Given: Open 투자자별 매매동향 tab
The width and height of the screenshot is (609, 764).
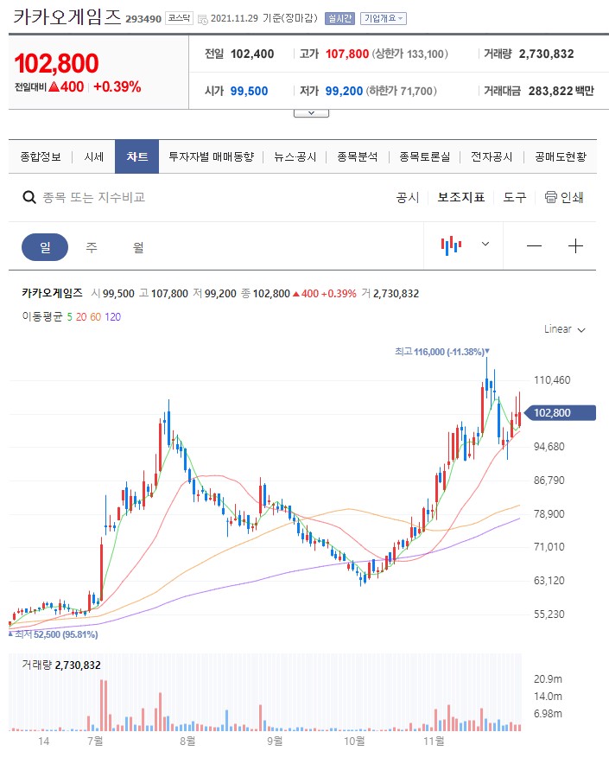Looking at the screenshot, I should (x=212, y=157).
